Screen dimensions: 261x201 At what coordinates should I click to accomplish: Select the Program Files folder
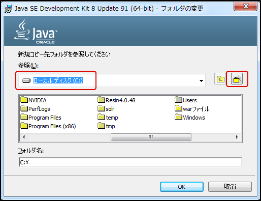tap(41, 118)
